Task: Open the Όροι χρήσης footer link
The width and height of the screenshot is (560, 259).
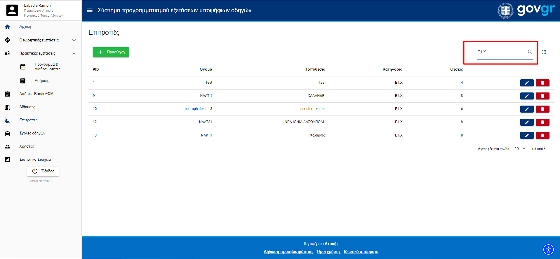Action: click(x=328, y=251)
